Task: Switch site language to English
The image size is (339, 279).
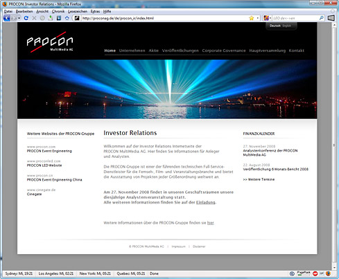Action: pos(286,26)
